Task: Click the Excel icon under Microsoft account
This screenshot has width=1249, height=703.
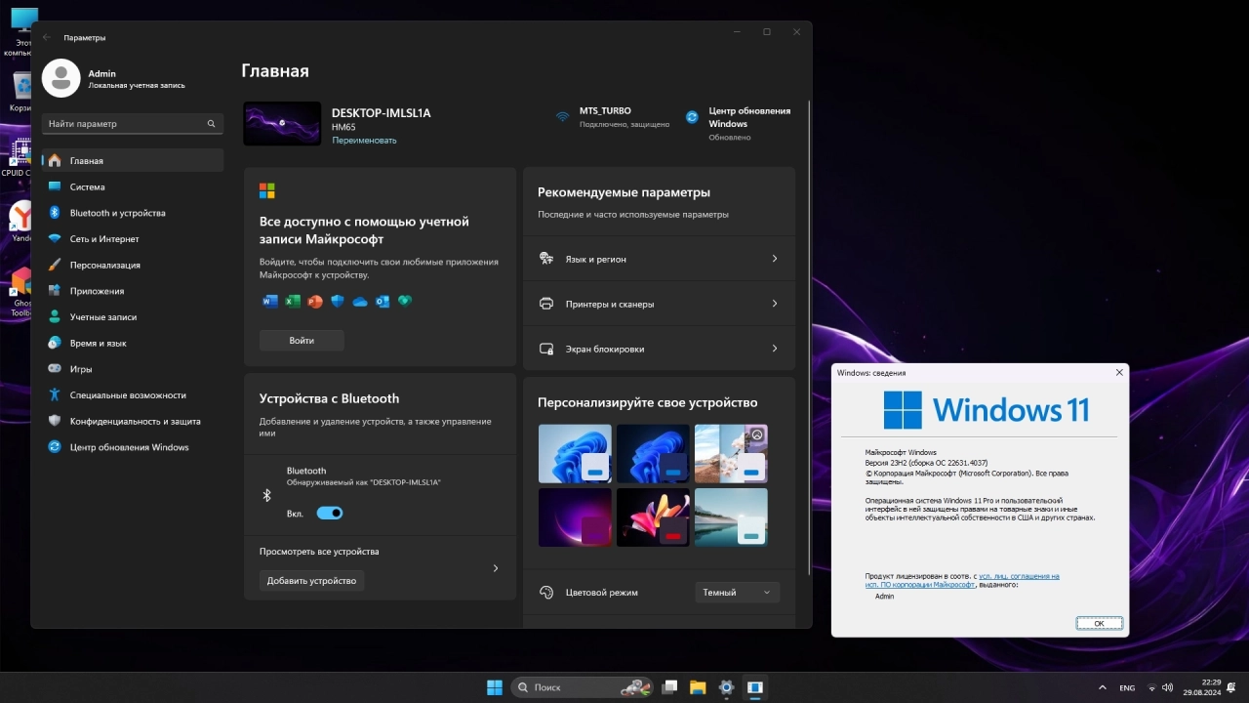Action: point(293,301)
